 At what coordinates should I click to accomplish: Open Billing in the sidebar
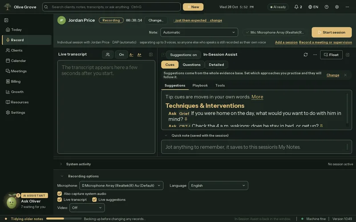pyautogui.click(x=26, y=81)
